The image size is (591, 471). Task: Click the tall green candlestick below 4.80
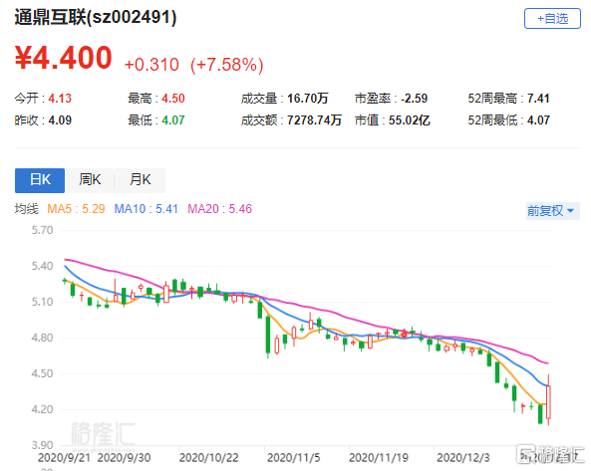268,336
